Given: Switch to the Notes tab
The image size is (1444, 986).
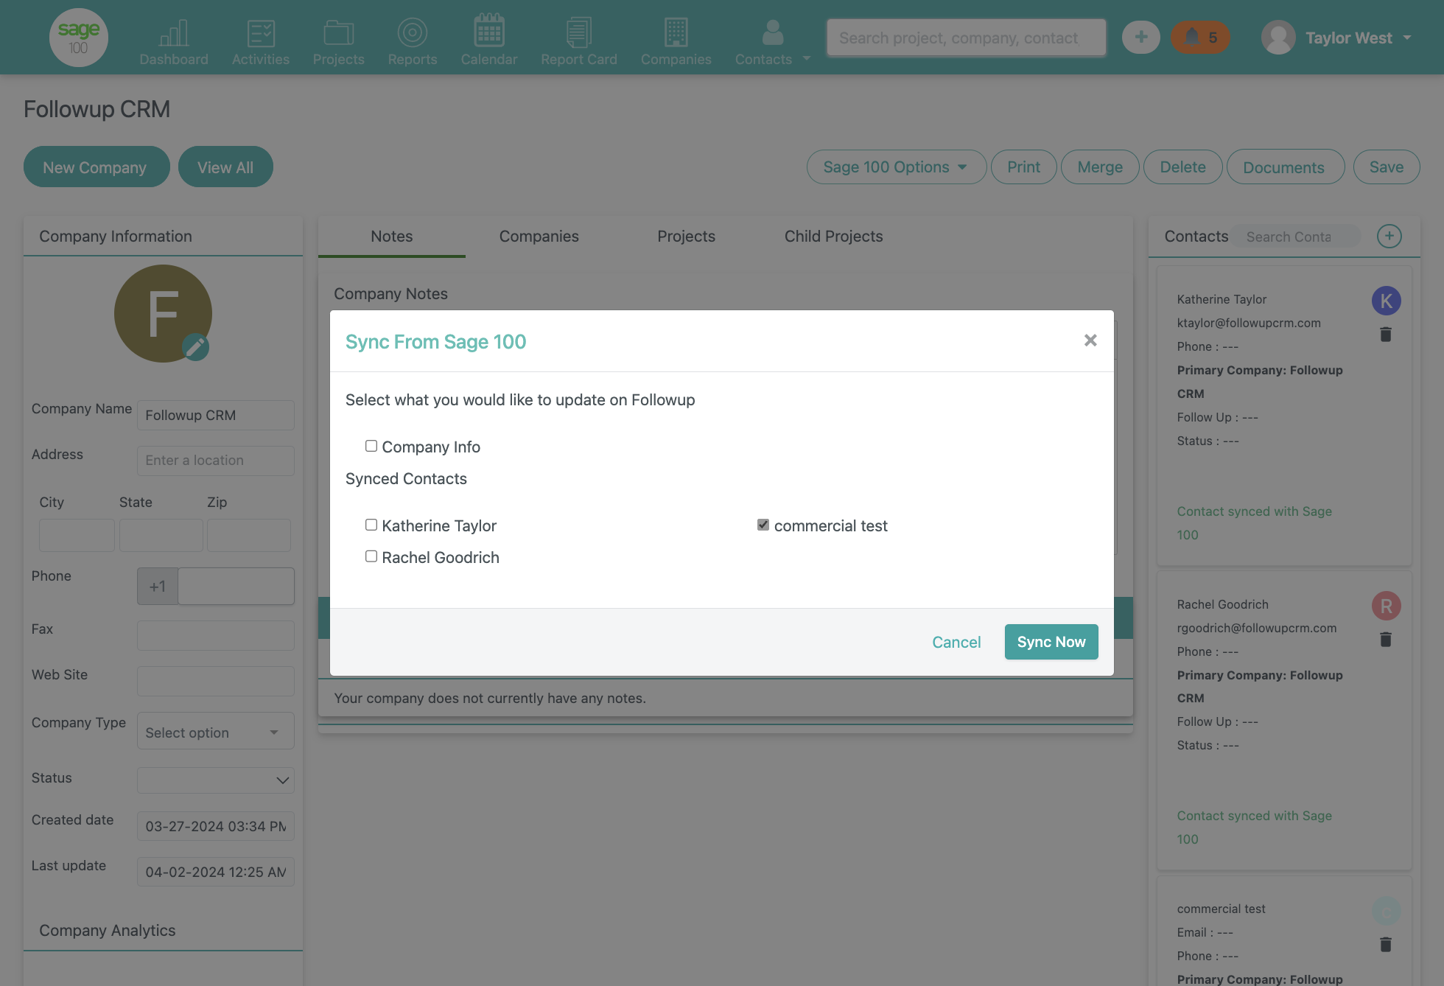Looking at the screenshot, I should point(392,237).
